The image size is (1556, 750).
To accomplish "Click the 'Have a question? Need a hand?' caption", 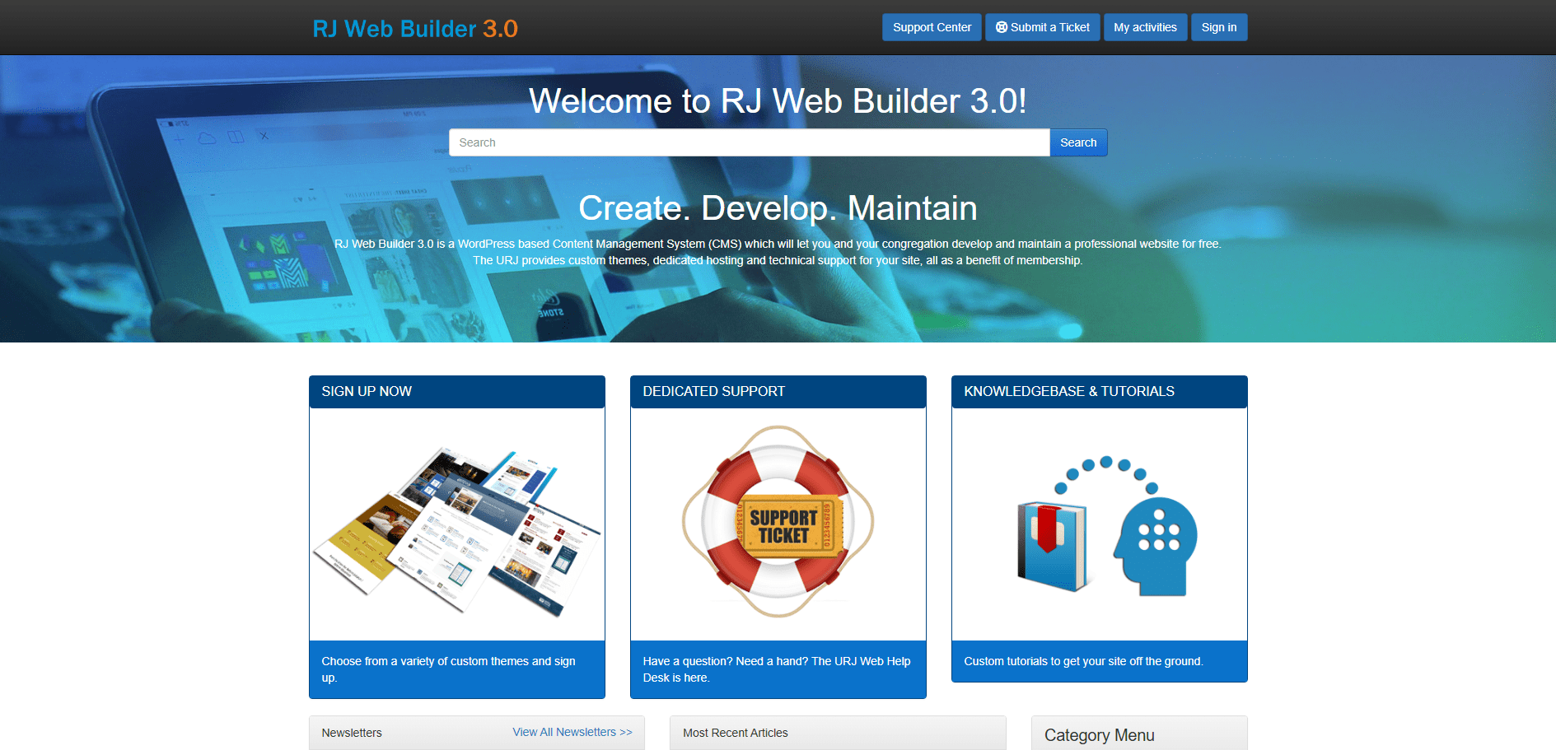I will coord(776,669).
